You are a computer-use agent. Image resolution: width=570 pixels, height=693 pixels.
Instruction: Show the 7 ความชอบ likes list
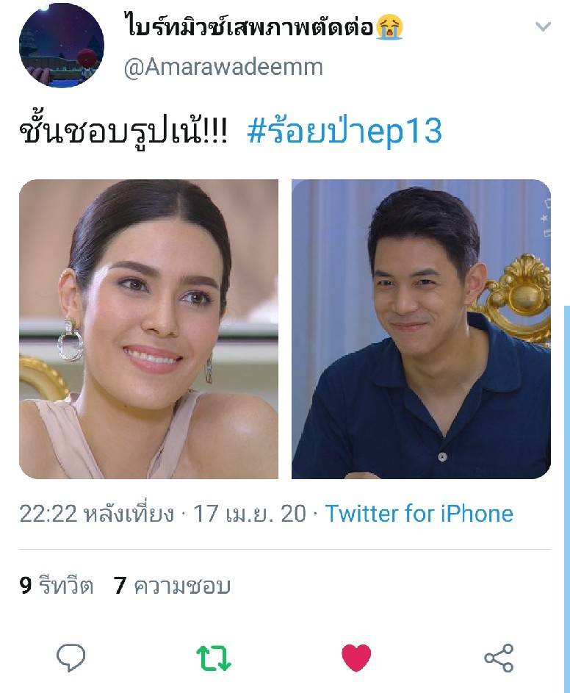[x=173, y=586]
